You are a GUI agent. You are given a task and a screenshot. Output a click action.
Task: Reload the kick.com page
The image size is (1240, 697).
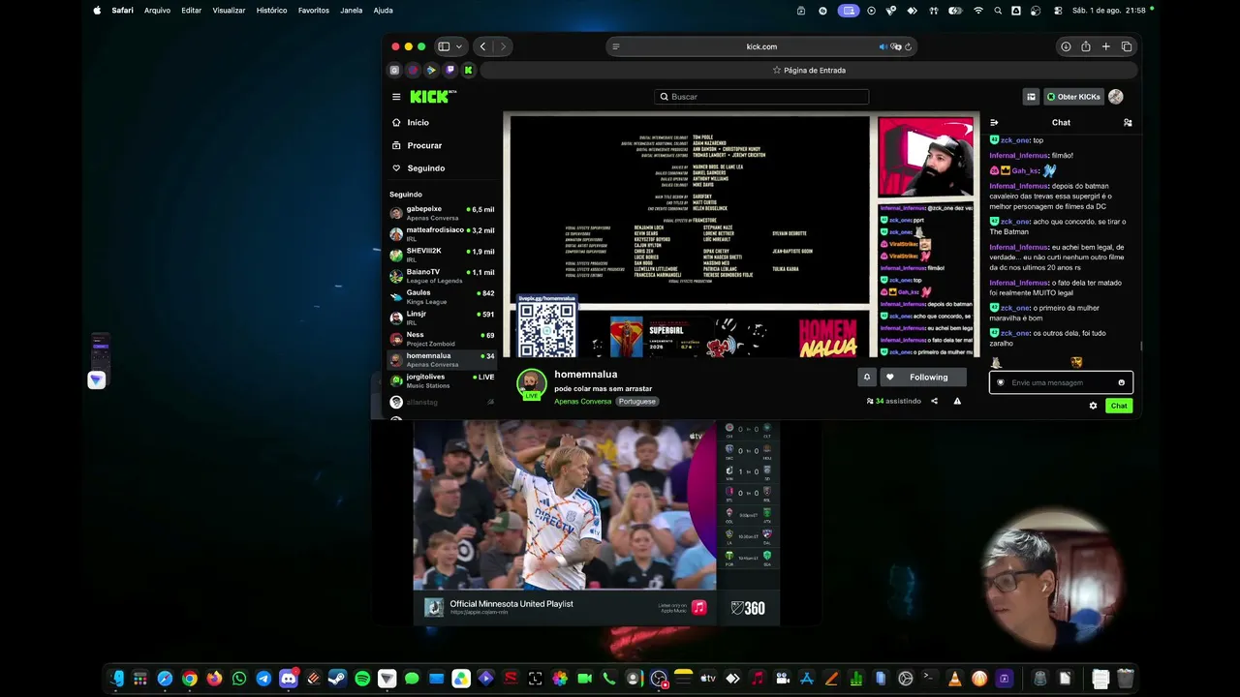click(908, 46)
